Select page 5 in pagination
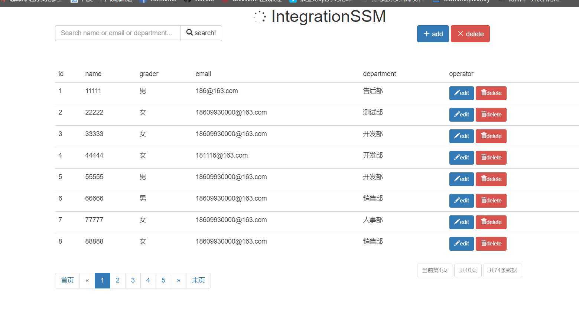This screenshot has width=579, height=317. (163, 281)
